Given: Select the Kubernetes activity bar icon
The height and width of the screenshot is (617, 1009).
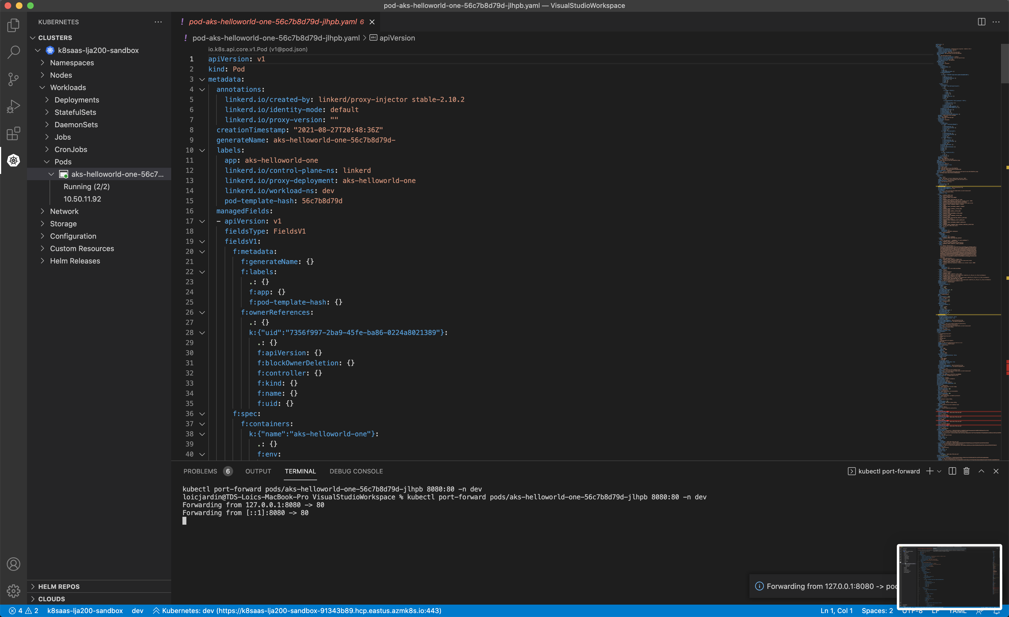Looking at the screenshot, I should 14,160.
